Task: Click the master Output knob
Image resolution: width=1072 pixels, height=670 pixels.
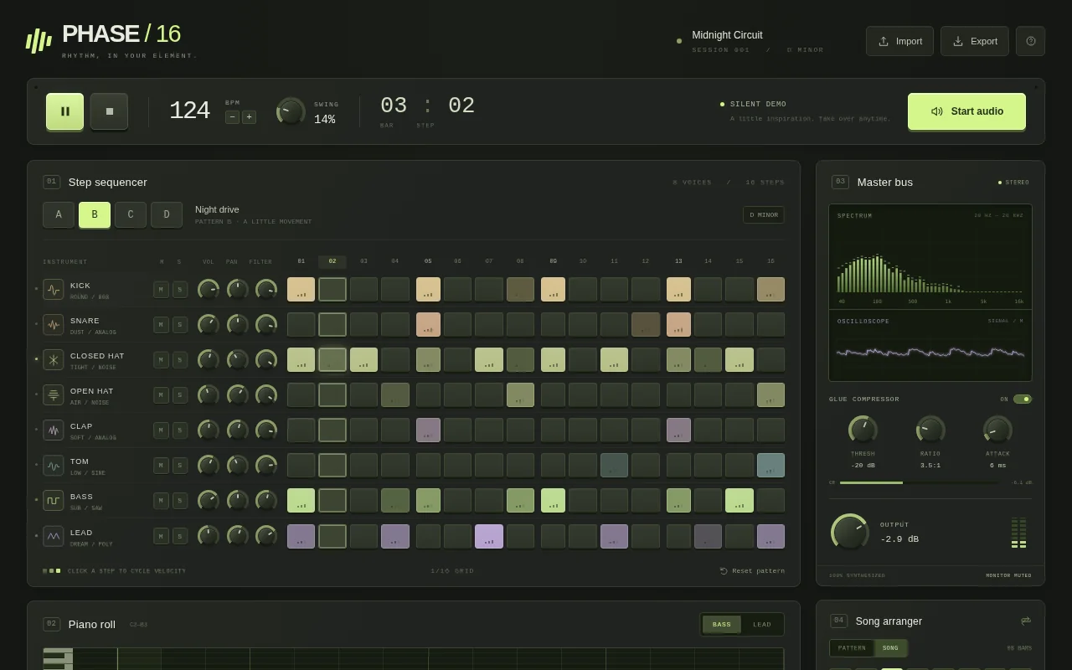Action: (x=850, y=532)
